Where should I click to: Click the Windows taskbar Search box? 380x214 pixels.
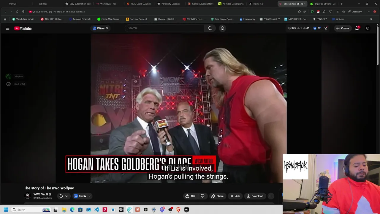[31, 210]
